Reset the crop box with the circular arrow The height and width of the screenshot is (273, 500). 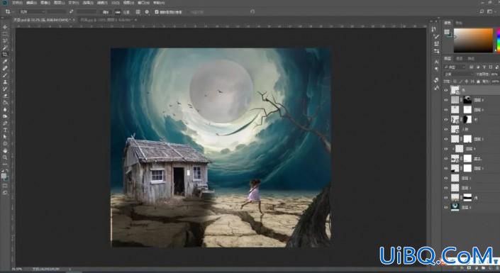click(252, 12)
